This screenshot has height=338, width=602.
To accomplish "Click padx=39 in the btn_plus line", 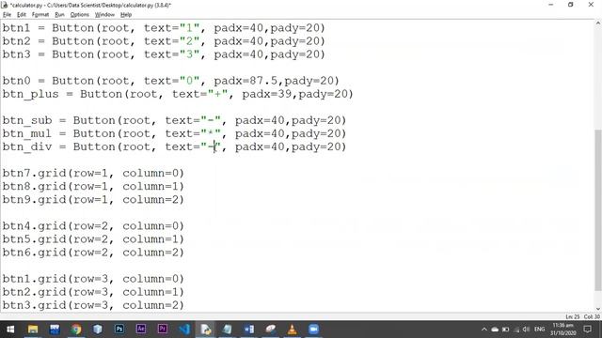I will coord(266,94).
